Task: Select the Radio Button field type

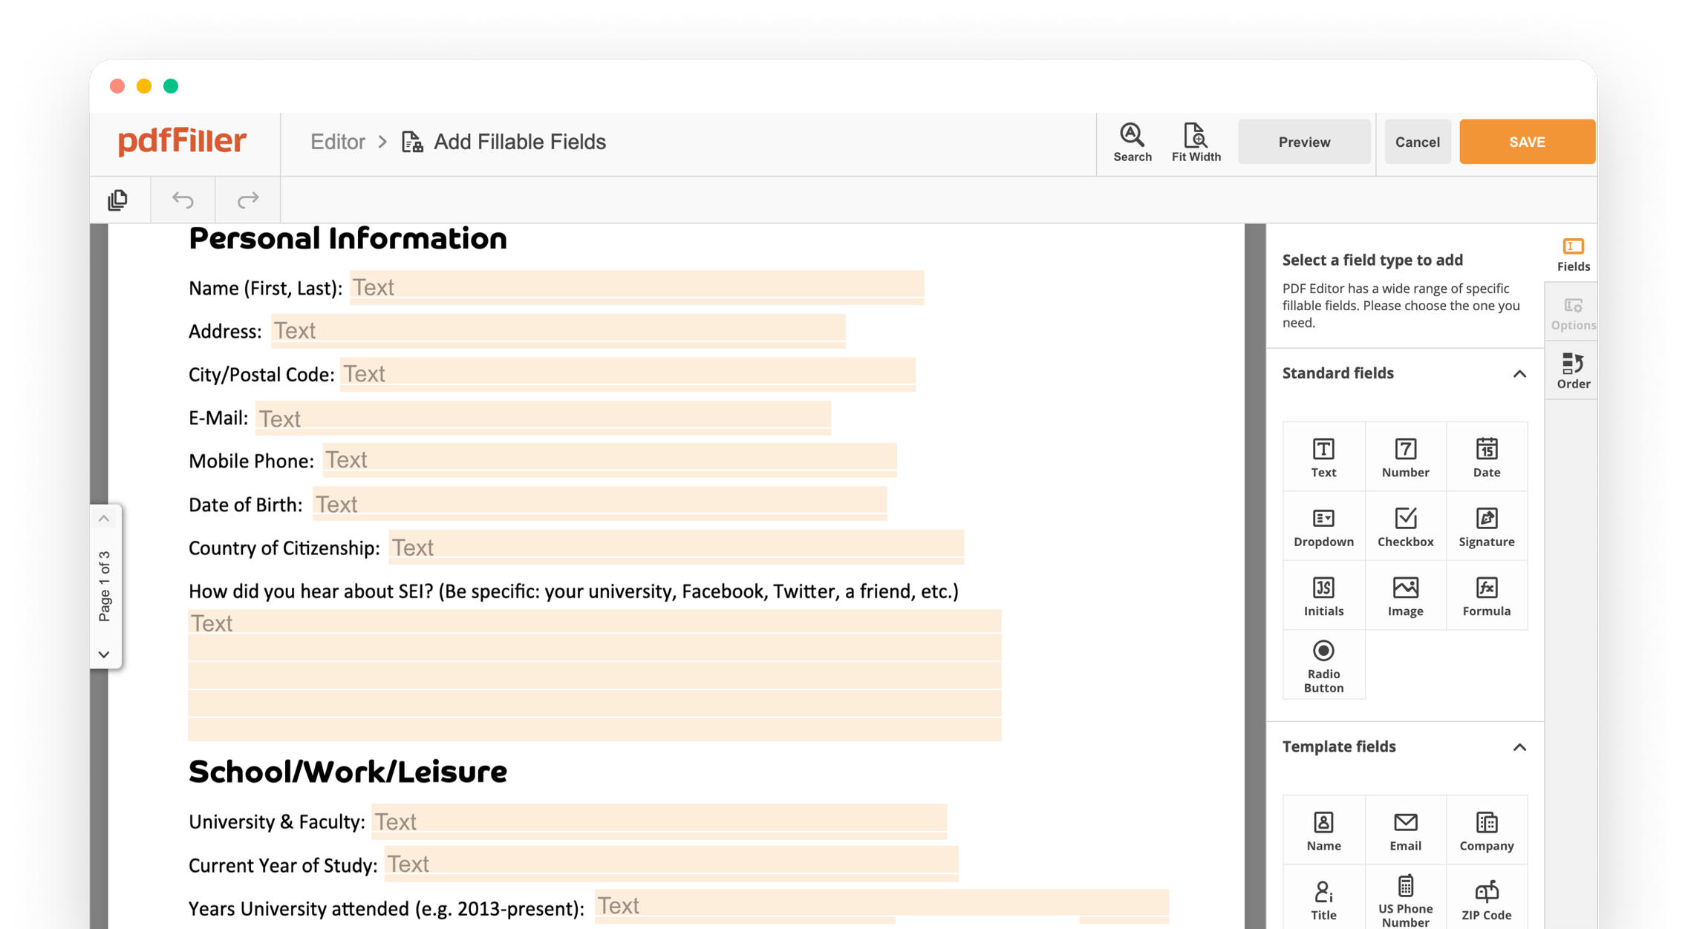Action: coord(1323,666)
